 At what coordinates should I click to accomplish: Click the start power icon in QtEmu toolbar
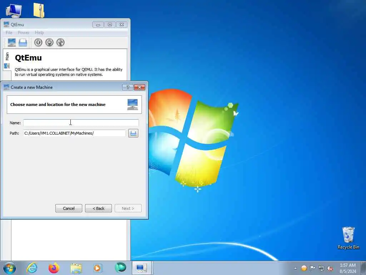point(38,42)
